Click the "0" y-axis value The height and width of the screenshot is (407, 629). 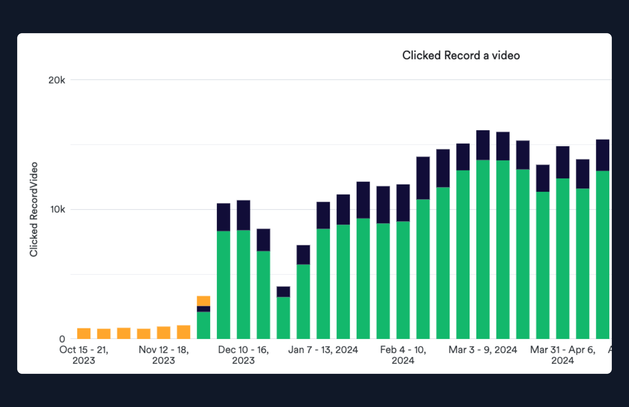coord(62,339)
